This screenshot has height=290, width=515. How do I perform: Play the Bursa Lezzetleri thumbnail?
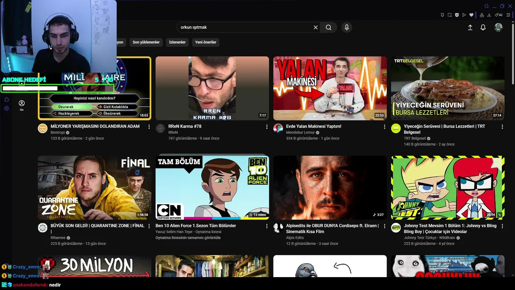[448, 88]
